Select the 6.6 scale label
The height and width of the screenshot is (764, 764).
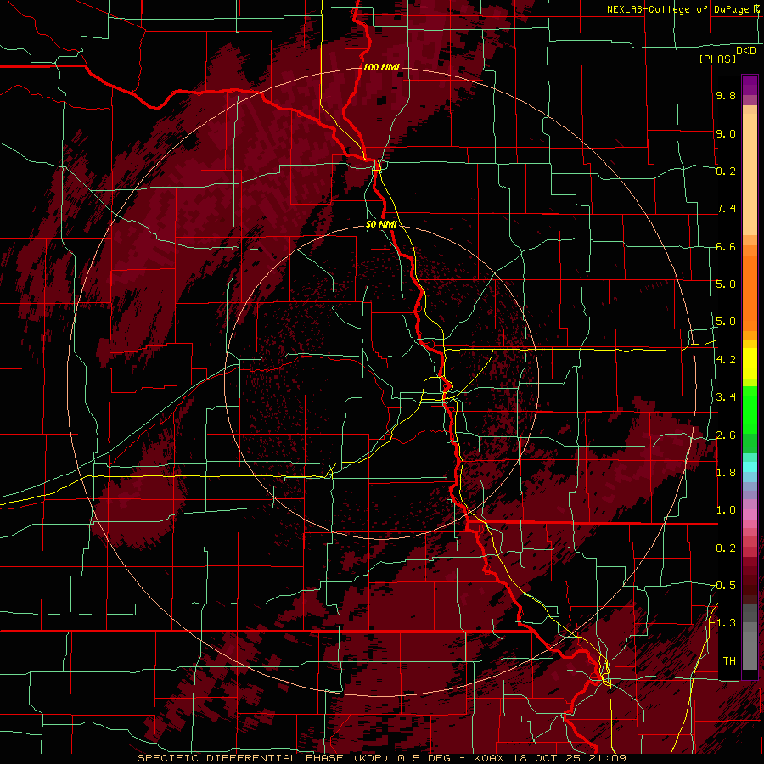726,246
